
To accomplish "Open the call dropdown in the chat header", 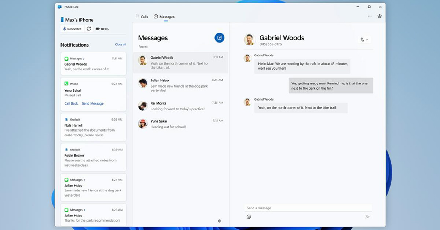I will click(x=364, y=40).
